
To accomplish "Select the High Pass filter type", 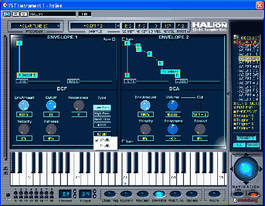I will point(102,113).
